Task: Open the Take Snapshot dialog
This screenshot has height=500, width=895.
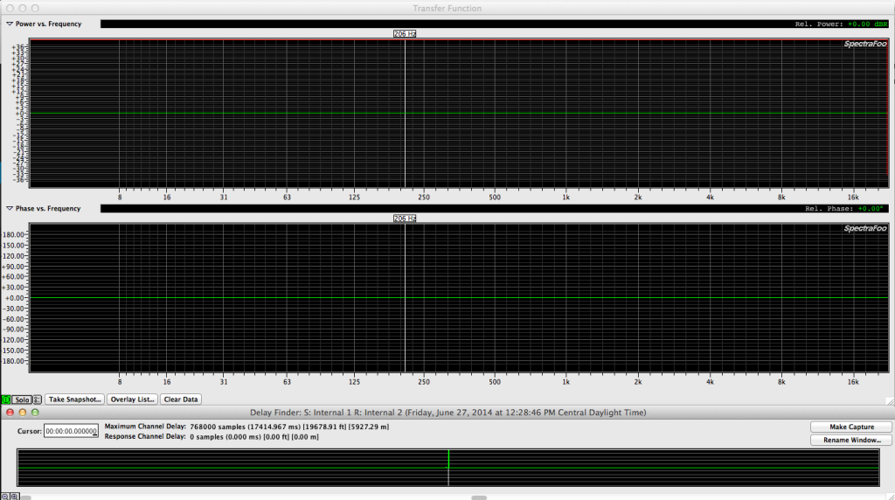Action: (x=74, y=399)
